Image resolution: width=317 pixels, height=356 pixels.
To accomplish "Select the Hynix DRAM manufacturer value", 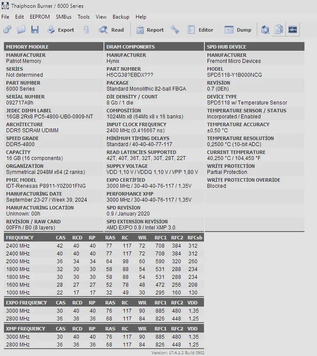I will 113,61.
